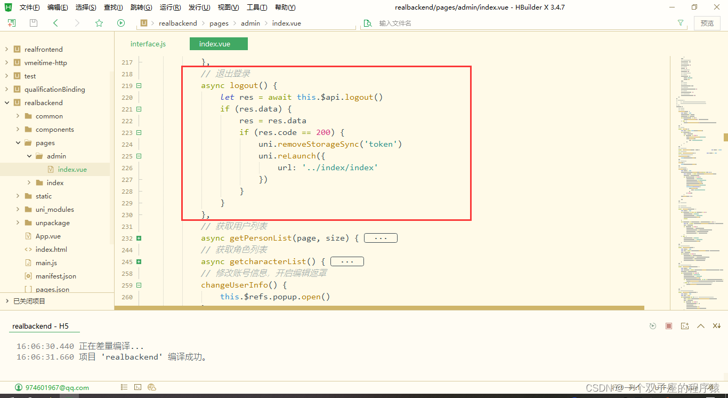Go back with the left arrow icon

tap(55, 23)
